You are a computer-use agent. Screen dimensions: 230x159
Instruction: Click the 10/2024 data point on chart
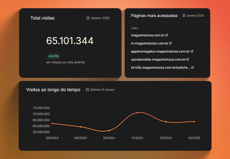[109, 130]
